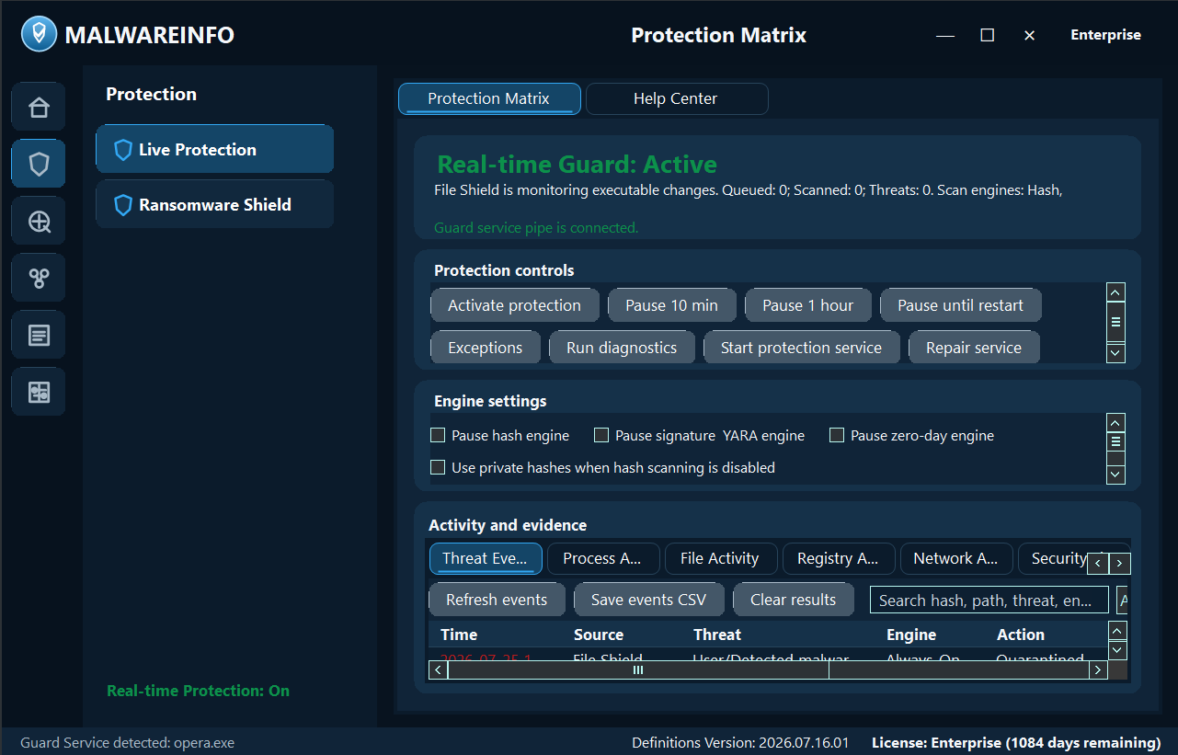Click Definitions Version 2026.07.16.01 in status bar
The height and width of the screenshot is (755, 1178).
coord(740,742)
